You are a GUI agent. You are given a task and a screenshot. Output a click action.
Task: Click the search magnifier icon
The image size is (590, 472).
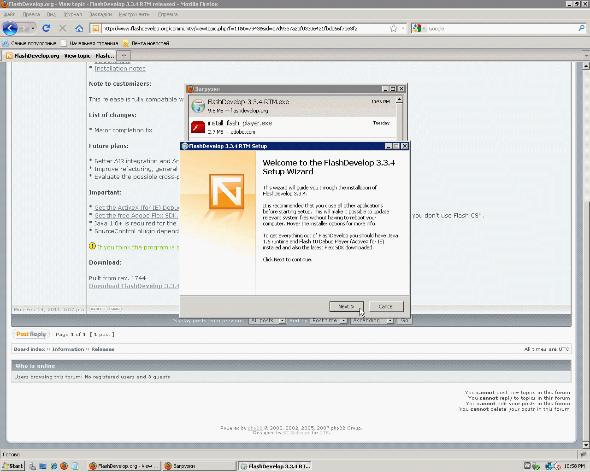click(581, 28)
